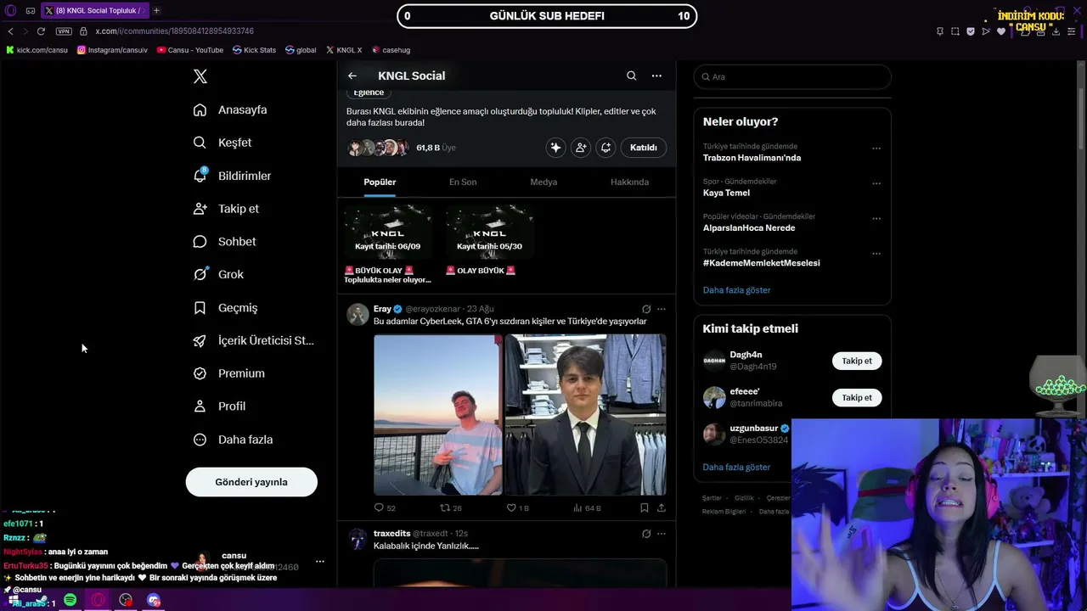View the 61,8 B Üye members list
The width and height of the screenshot is (1087, 611).
436,148
